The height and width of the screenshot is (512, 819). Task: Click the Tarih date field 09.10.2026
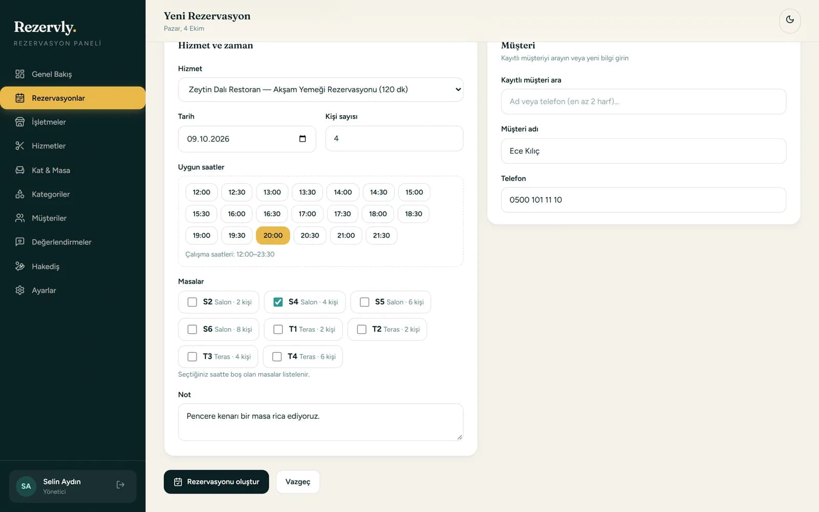point(247,139)
